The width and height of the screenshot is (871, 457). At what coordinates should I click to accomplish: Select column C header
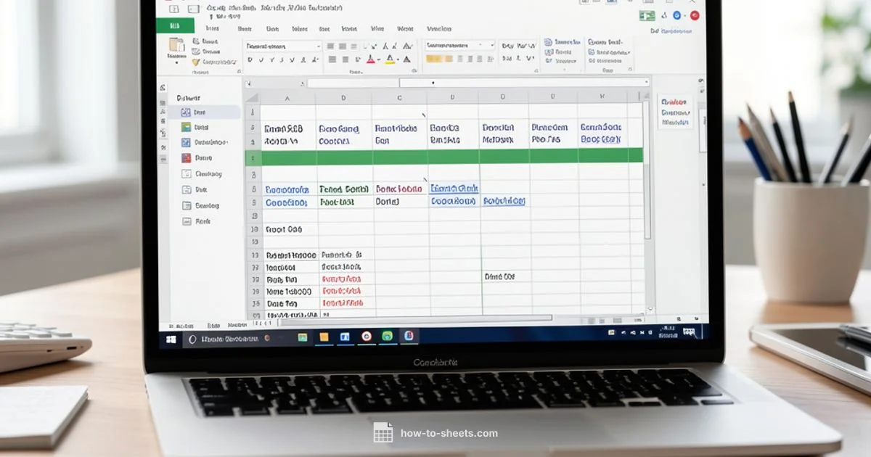pyautogui.click(x=399, y=98)
